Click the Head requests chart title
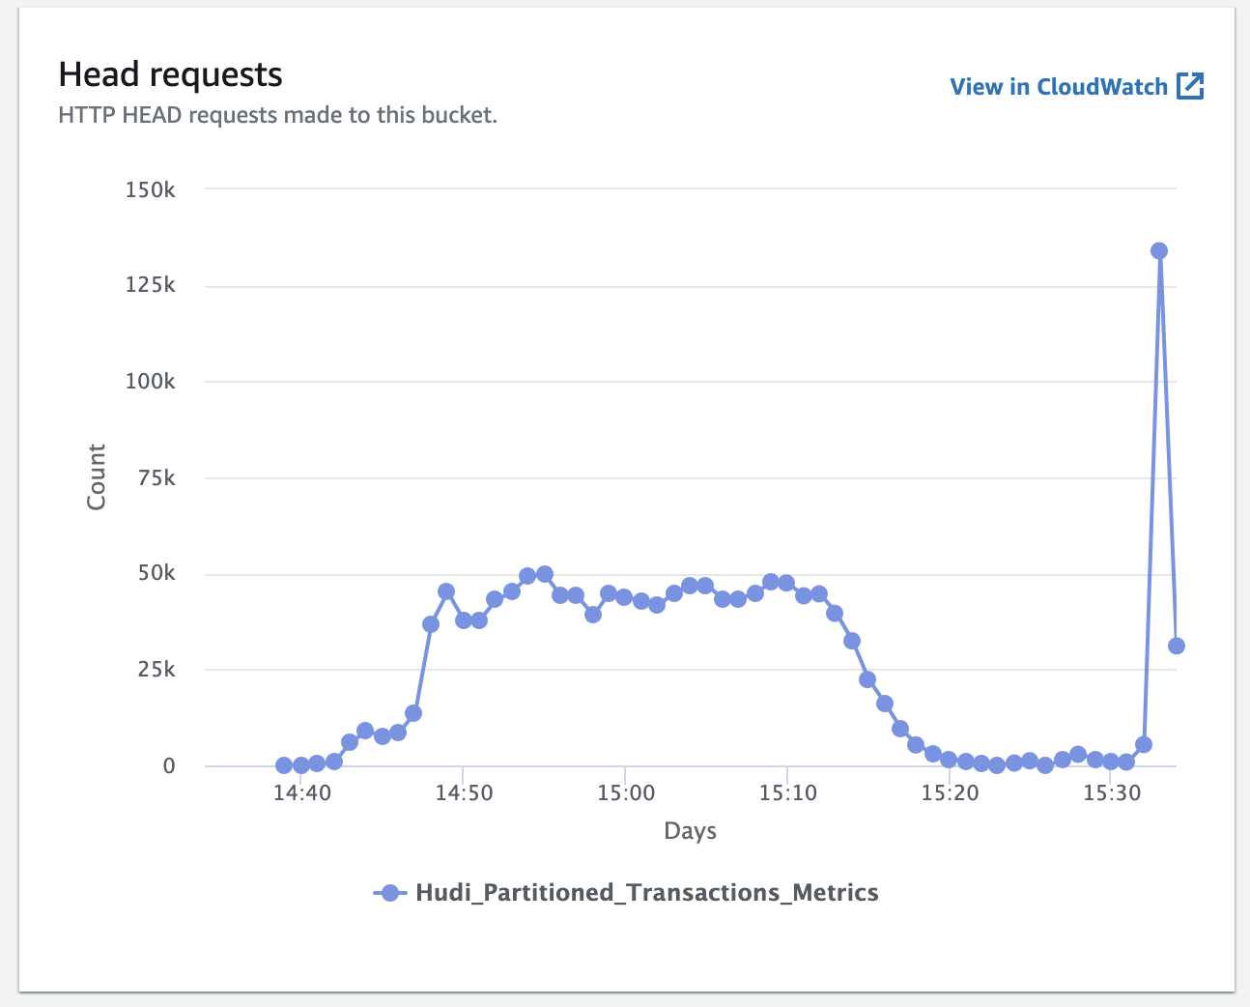Image resolution: width=1250 pixels, height=1007 pixels. (171, 74)
